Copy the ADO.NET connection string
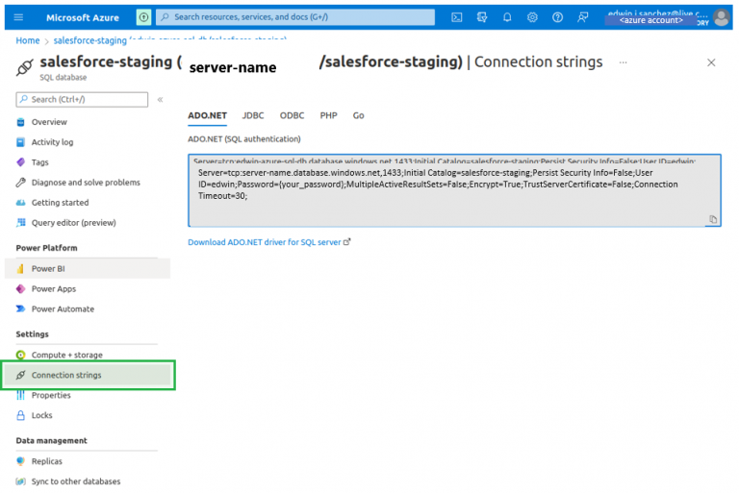This screenshot has width=739, height=493. click(x=713, y=219)
